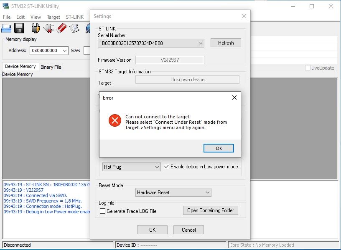This screenshot has width=341, height=250.
Task: Click log line '09:43:19 : V2J29S7'
Action: click(x=23, y=190)
